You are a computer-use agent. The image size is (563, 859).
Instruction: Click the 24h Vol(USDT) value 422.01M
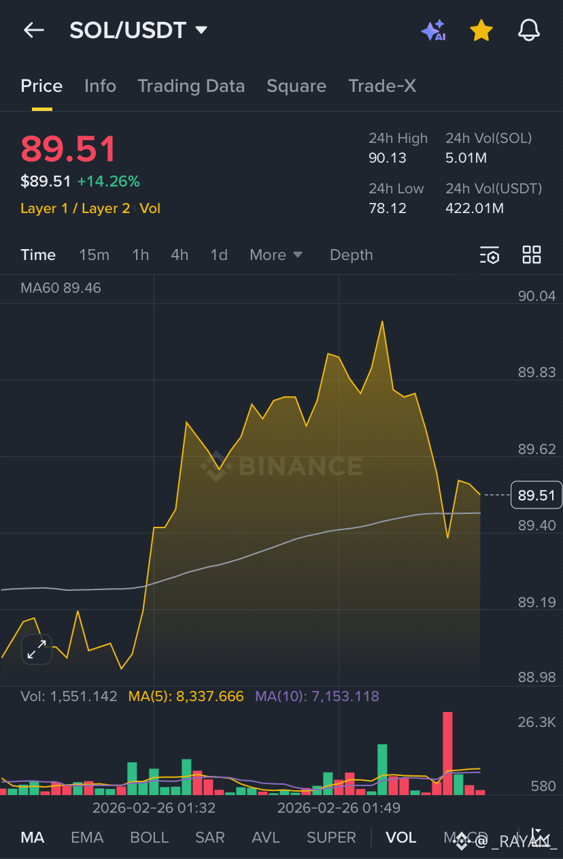tap(475, 208)
